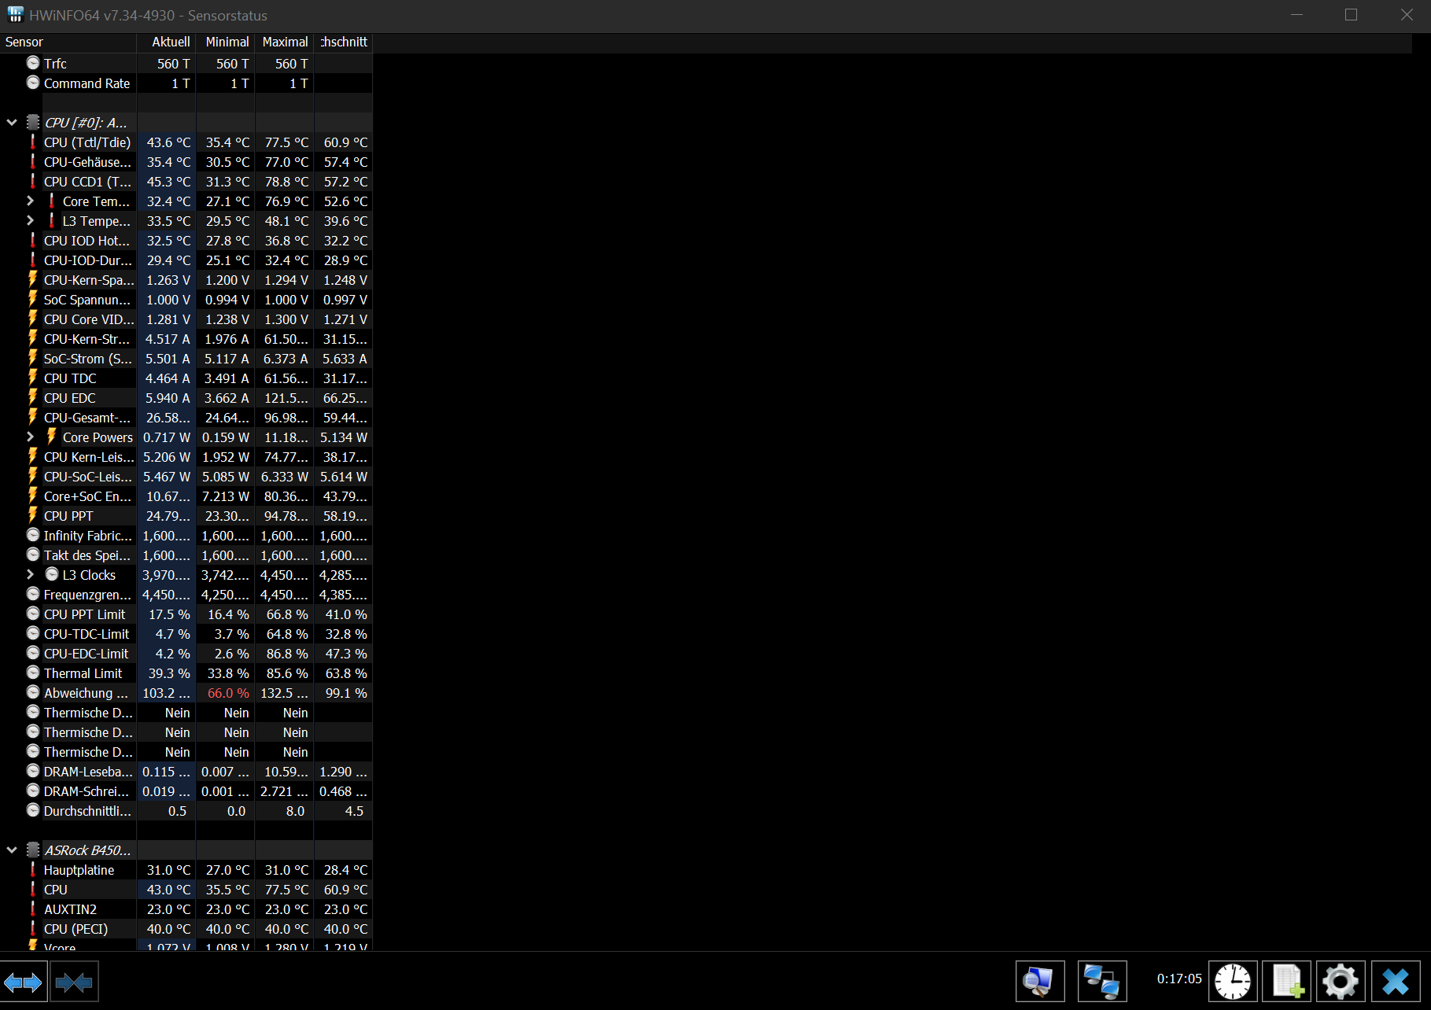Click the HWiNFO64 title bar app icon

tap(15, 14)
